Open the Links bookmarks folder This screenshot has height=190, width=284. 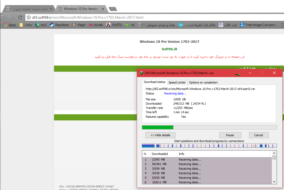(x=26, y=25)
